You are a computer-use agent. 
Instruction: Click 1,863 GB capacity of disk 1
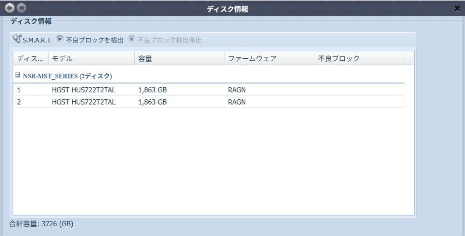153,90
